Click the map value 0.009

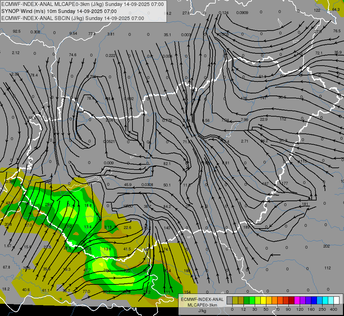click(x=109, y=163)
